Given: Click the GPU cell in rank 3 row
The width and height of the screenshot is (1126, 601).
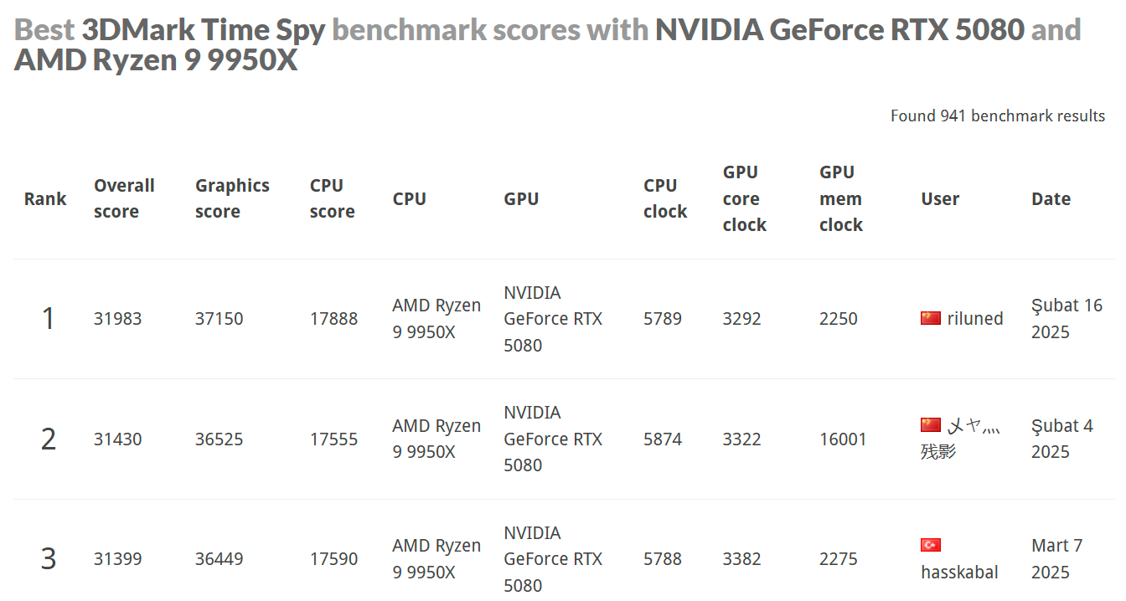Looking at the screenshot, I should coord(553,559).
